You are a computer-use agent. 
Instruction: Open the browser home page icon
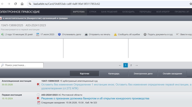click(x=22, y=4)
